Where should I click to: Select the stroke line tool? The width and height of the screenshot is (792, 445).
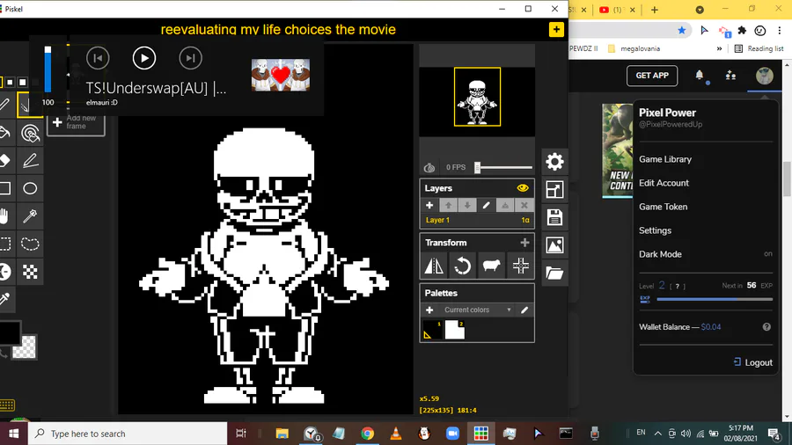(x=30, y=161)
